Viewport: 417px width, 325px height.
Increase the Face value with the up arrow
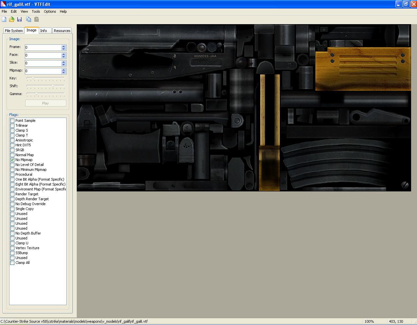[64, 54]
